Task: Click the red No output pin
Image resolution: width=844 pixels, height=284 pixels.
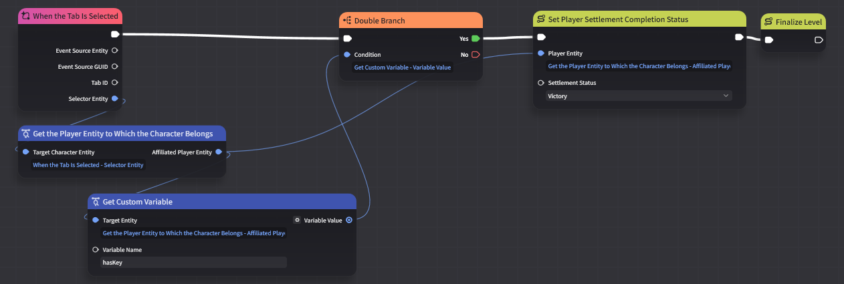Action: [476, 55]
